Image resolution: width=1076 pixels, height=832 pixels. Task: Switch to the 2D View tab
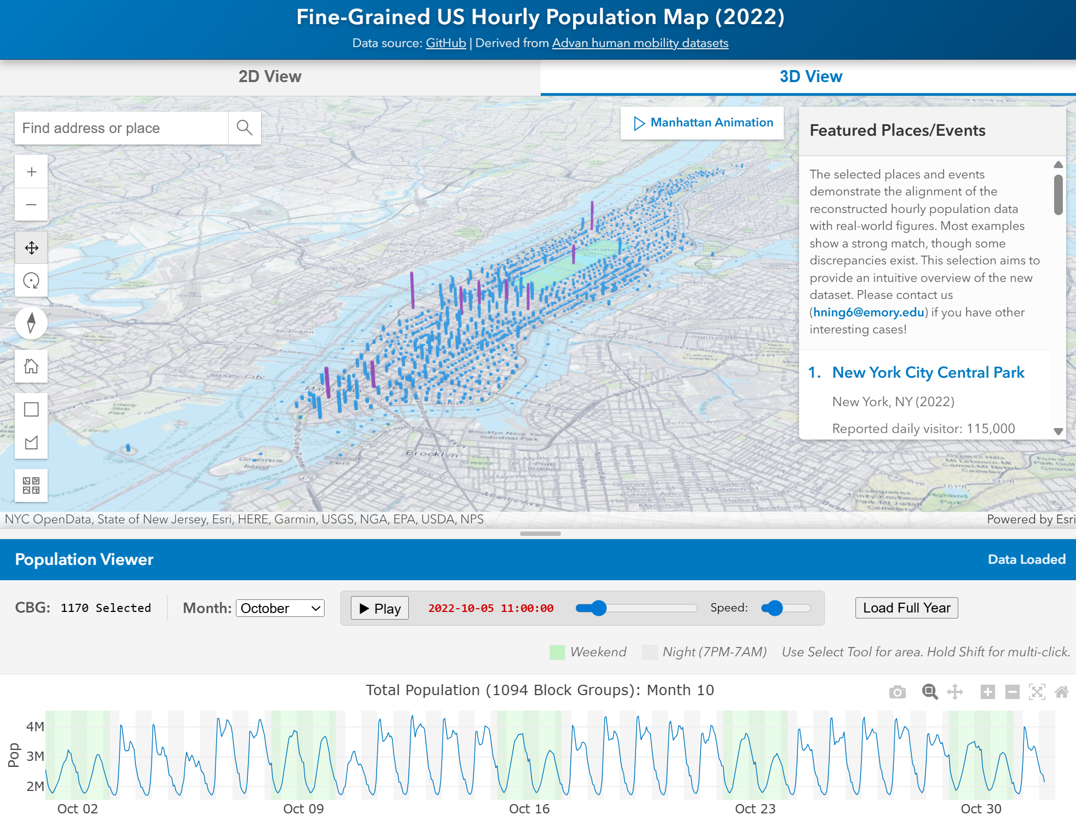click(270, 77)
